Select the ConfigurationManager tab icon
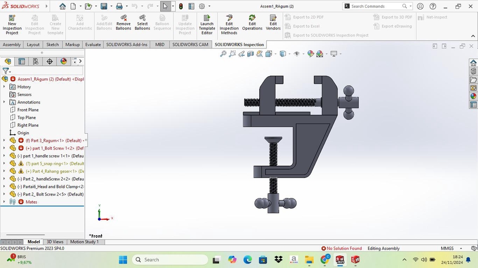The height and width of the screenshot is (268, 478). [36, 61]
